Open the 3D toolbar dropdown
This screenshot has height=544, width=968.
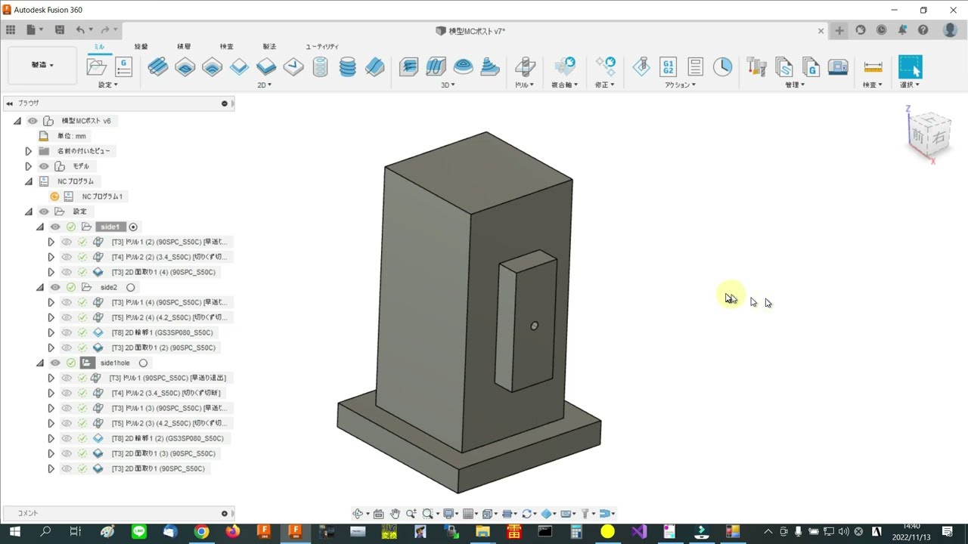pyautogui.click(x=448, y=85)
